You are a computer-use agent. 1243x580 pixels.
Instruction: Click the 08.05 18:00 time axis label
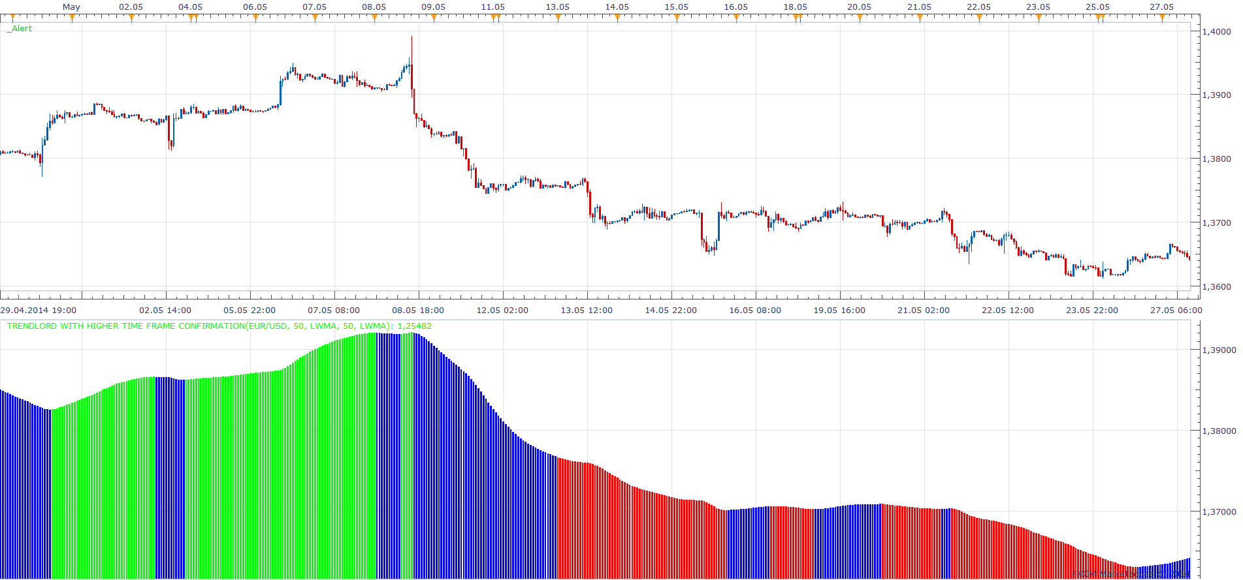pyautogui.click(x=418, y=311)
